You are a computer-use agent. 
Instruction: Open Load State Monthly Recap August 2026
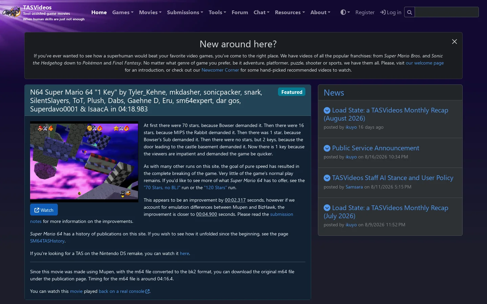click(386, 114)
